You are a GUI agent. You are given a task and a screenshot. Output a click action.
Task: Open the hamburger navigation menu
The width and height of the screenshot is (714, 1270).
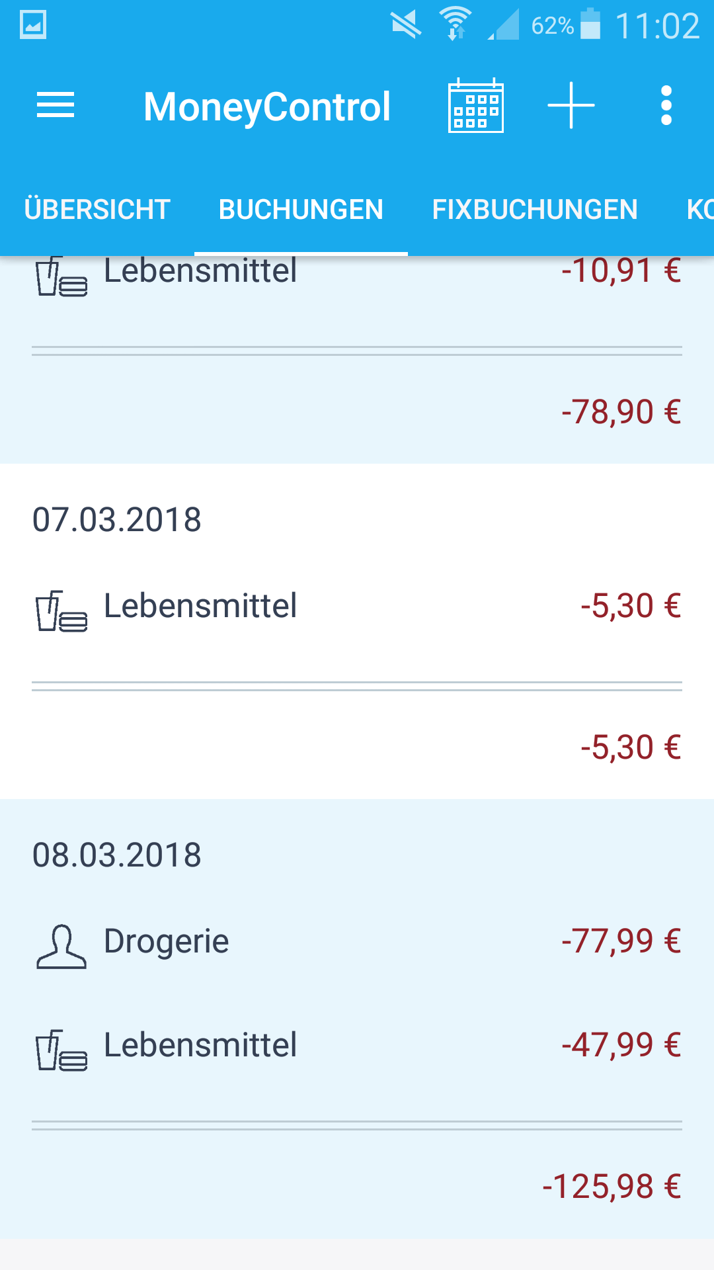[x=56, y=106]
